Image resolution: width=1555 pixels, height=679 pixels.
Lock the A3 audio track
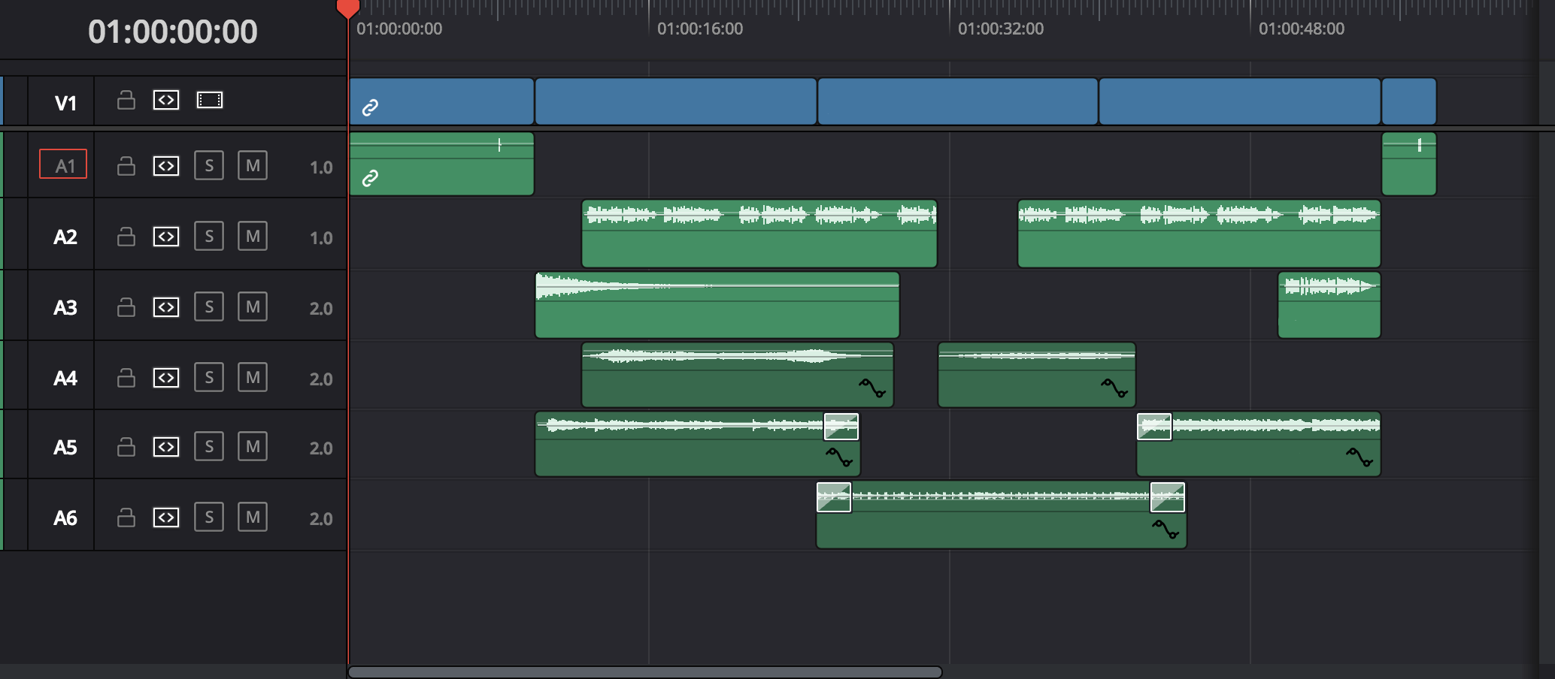(x=126, y=307)
